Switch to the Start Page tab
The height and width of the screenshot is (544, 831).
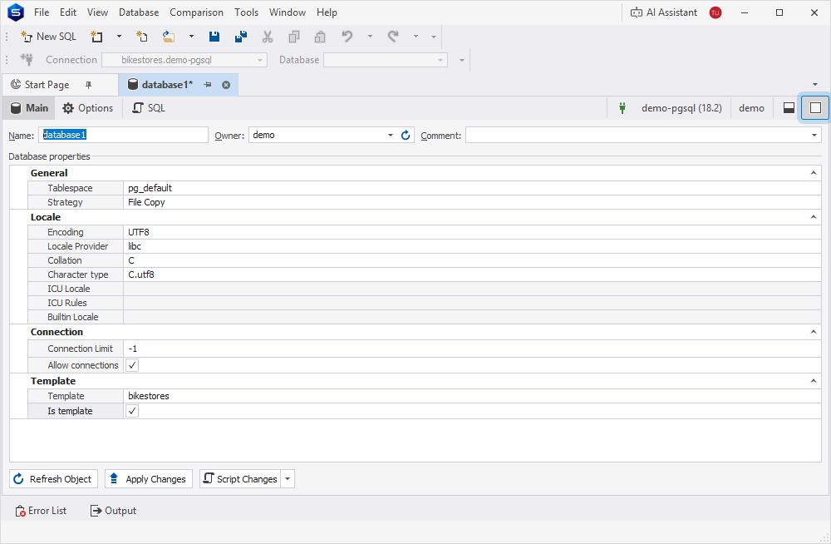[47, 85]
